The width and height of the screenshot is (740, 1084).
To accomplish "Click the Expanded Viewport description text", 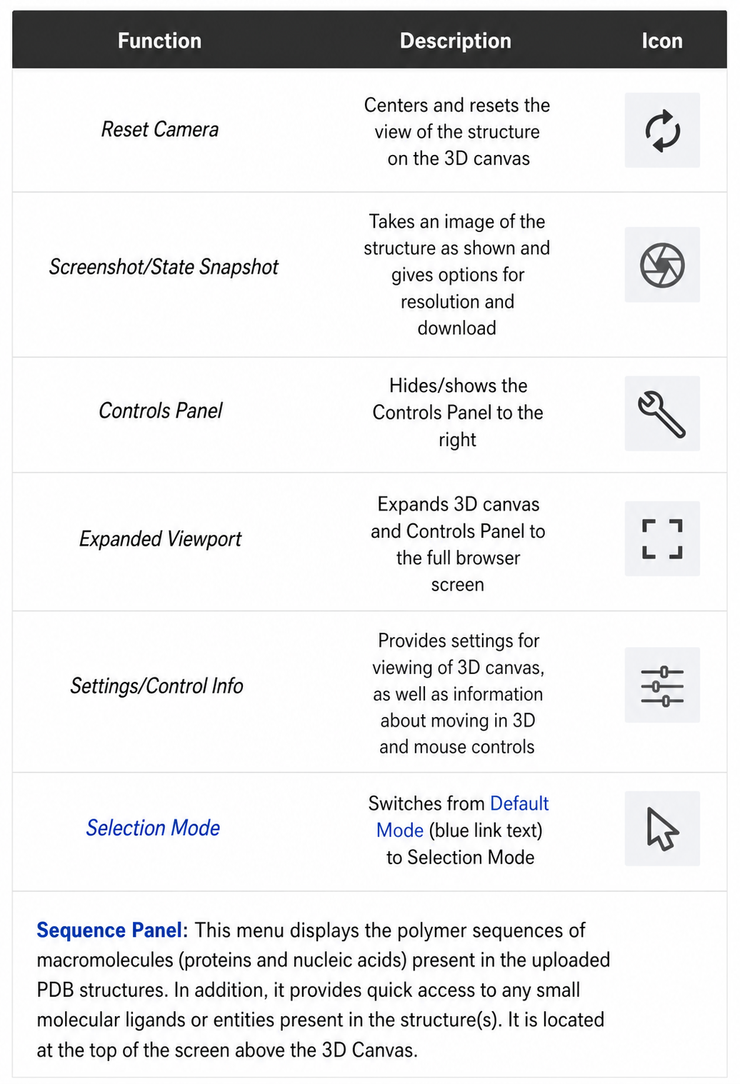I will click(457, 544).
